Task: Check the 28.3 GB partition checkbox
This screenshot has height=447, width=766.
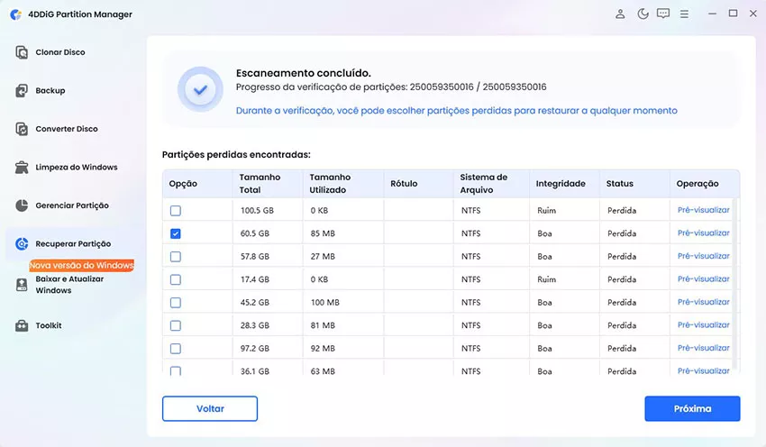Action: [176, 325]
